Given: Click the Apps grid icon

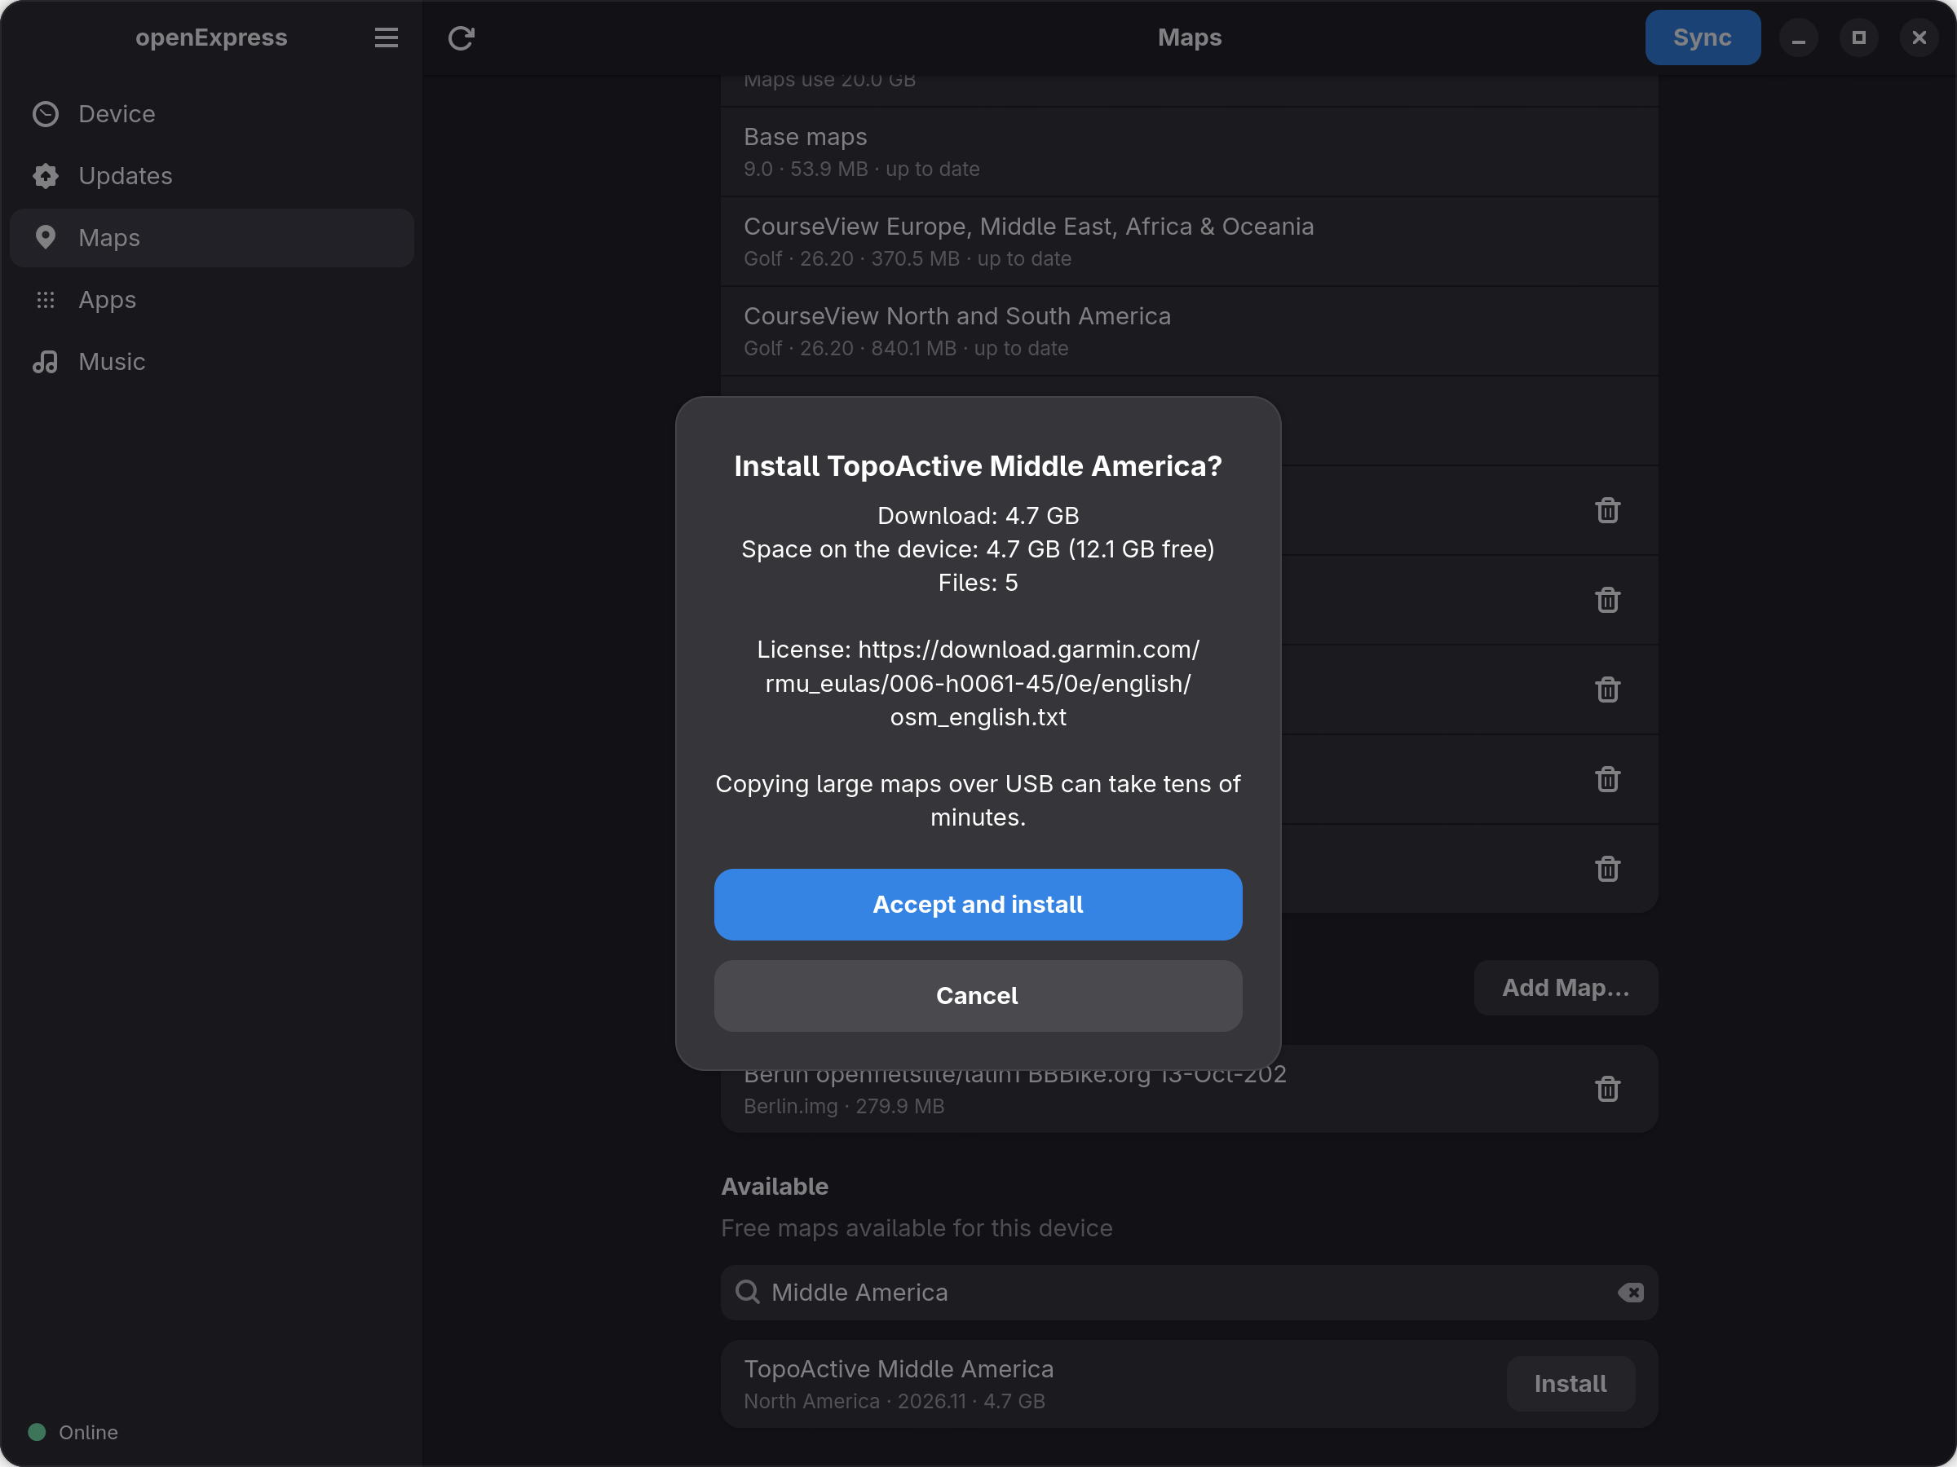Looking at the screenshot, I should 45,300.
